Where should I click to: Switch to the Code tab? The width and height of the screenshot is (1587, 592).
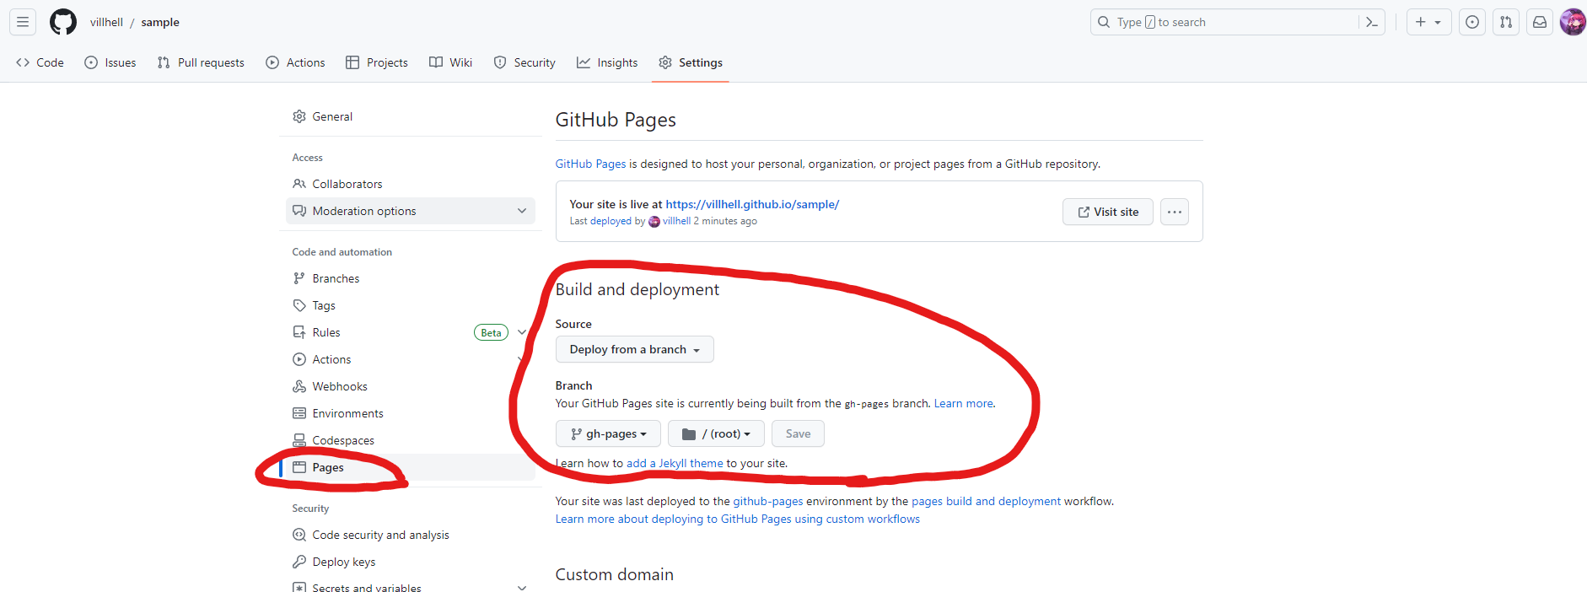40,62
